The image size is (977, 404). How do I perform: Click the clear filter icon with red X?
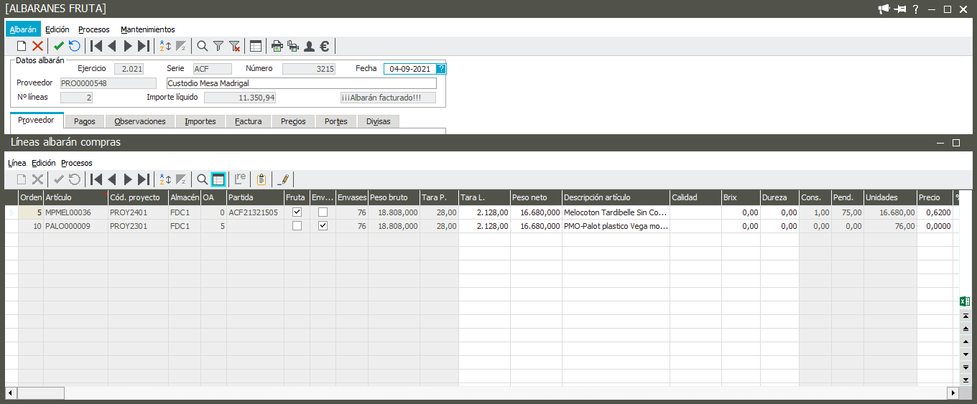coord(234,47)
